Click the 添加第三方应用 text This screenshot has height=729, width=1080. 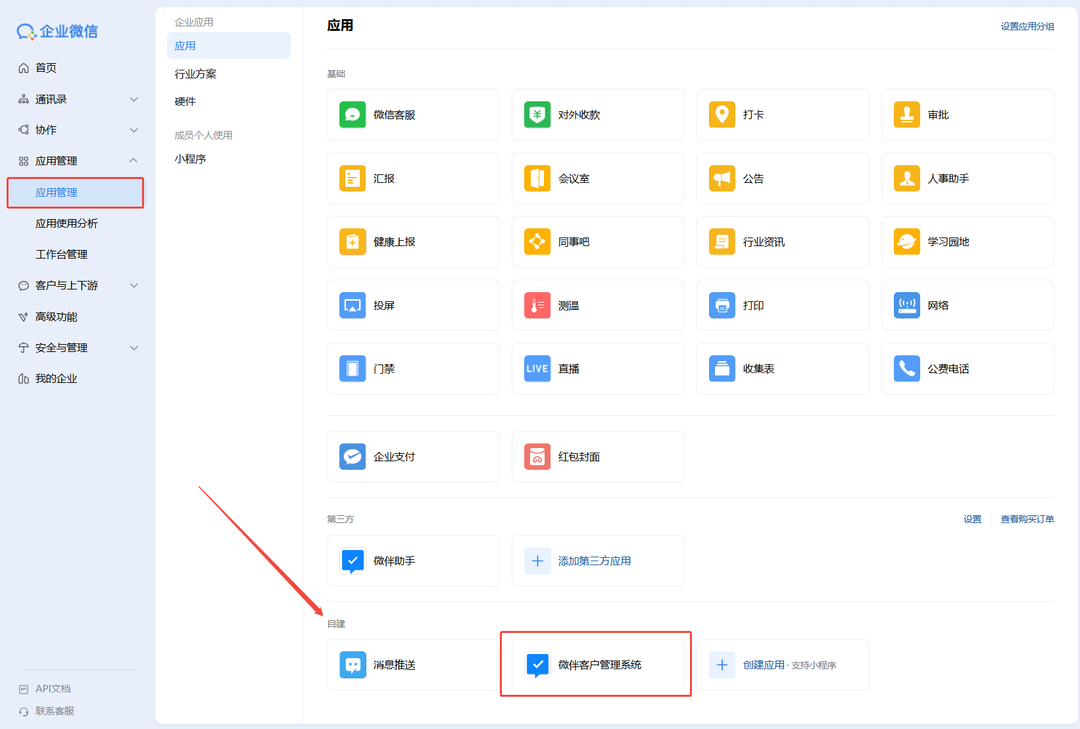click(595, 561)
